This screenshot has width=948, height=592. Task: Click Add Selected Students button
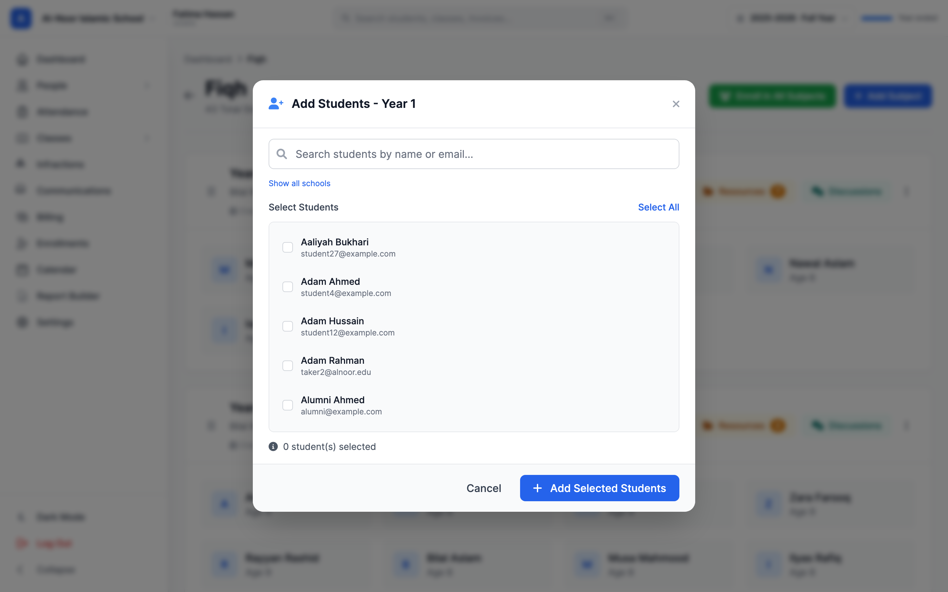(599, 488)
